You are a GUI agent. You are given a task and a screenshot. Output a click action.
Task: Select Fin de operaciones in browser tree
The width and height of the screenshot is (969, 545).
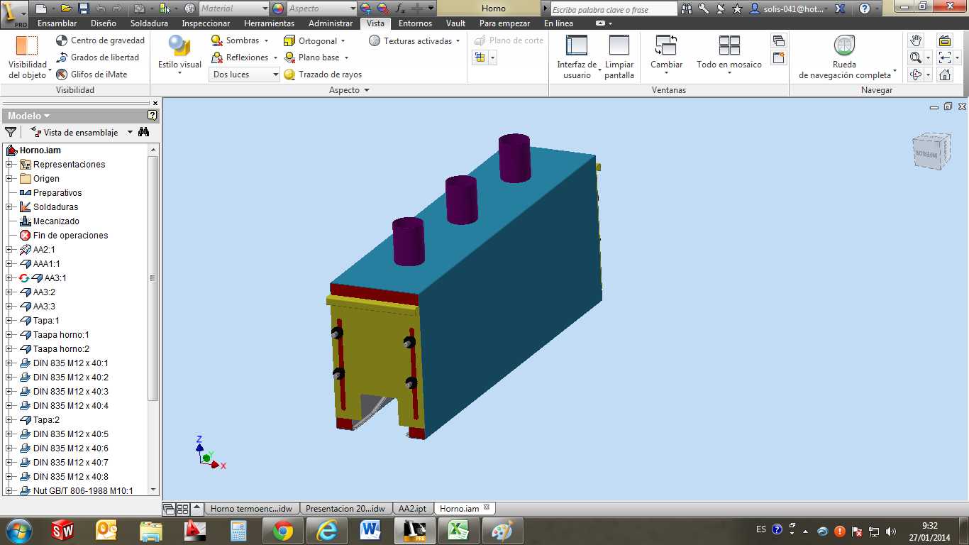click(70, 236)
